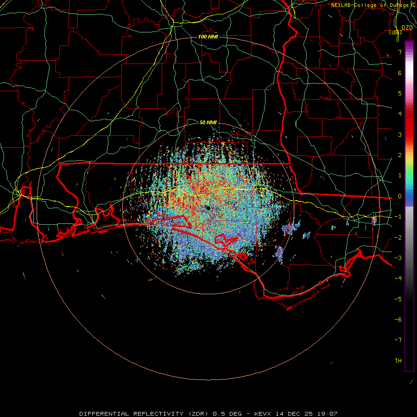417x417 pixels.
Task: Click the Differential Reflectivity KEVX caption text
Action: (x=208, y=414)
